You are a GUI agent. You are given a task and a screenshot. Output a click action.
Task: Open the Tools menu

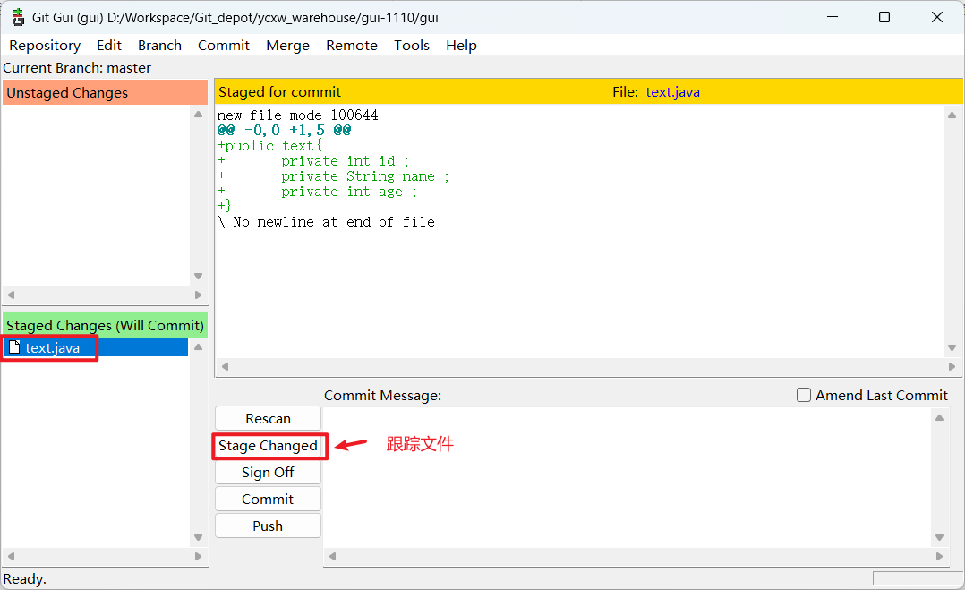(411, 45)
